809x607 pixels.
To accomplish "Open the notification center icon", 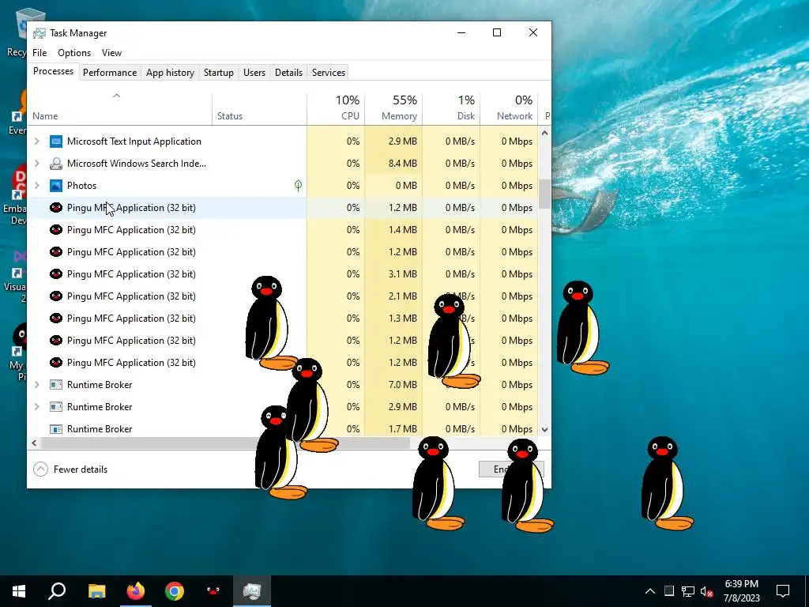I will [x=783, y=591].
